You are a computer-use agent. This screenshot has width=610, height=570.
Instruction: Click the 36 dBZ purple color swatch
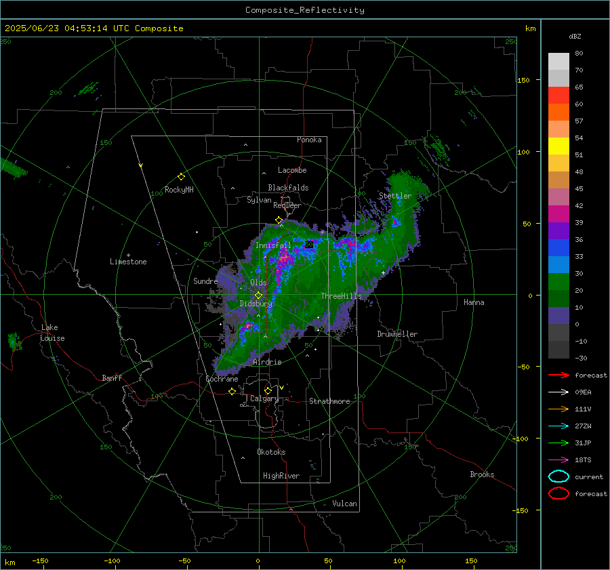[558, 230]
